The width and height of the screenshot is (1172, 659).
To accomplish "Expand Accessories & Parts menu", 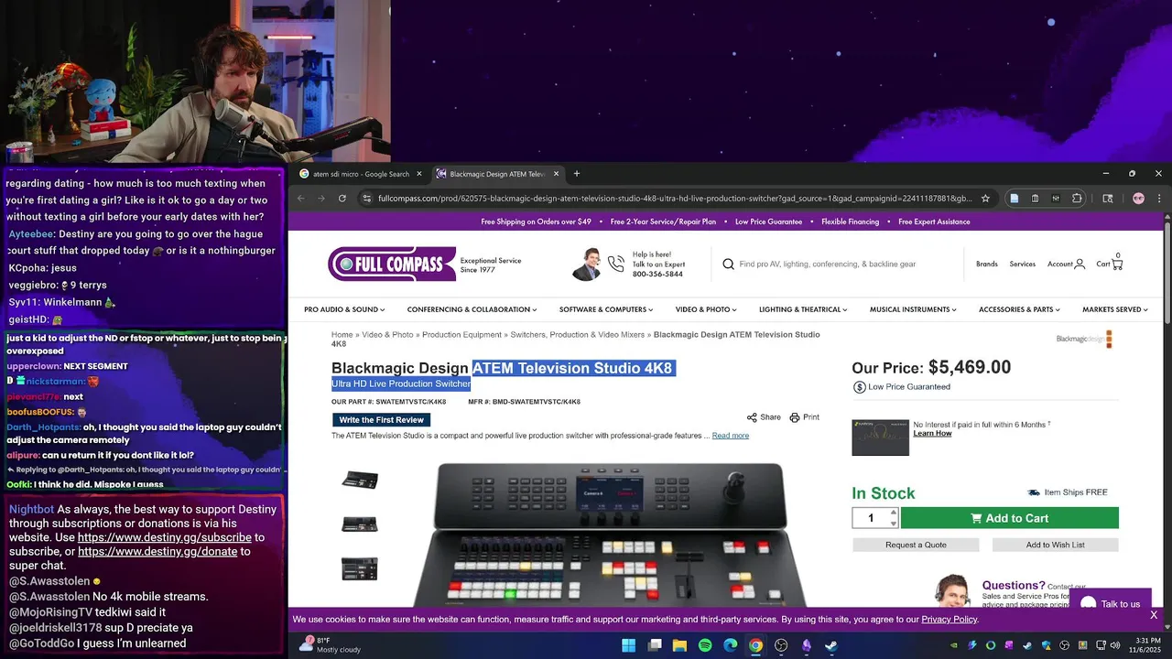I will pyautogui.click(x=1019, y=309).
